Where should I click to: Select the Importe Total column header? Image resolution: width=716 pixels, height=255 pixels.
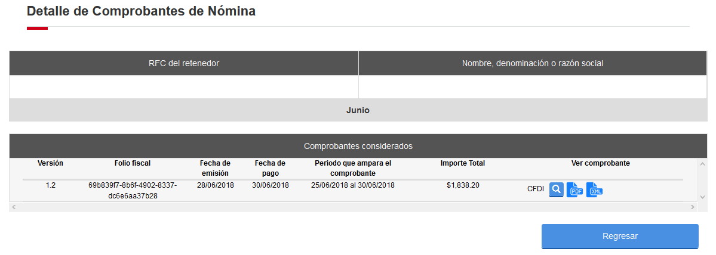463,163
